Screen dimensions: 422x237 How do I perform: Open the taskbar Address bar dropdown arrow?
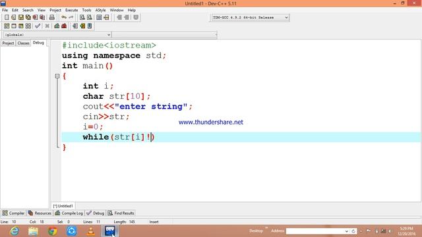(x=346, y=231)
